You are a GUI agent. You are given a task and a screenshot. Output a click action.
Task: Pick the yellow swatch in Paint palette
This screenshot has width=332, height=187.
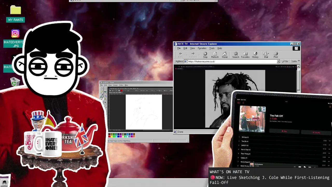coord(112,136)
